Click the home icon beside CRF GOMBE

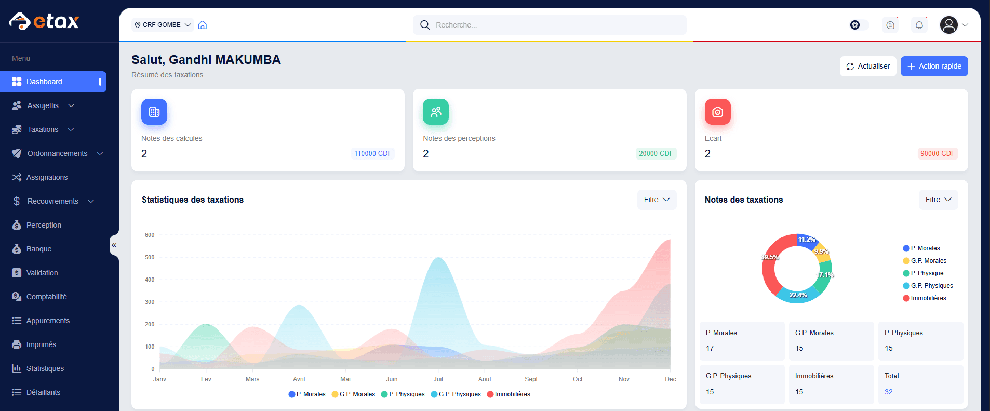[203, 25]
